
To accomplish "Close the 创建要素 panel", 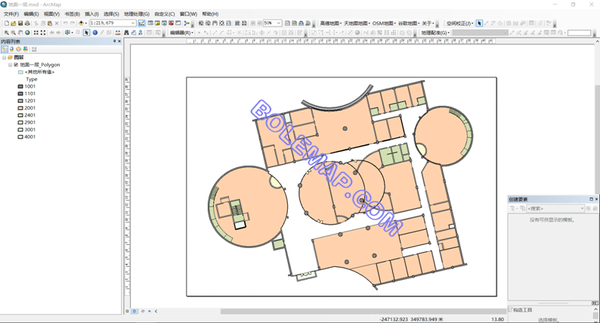I will 596,199.
